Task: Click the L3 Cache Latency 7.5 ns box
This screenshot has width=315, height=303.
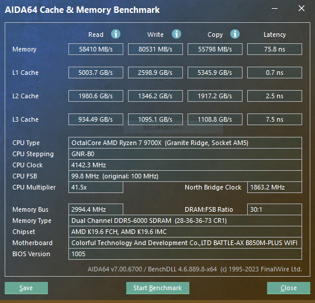Action: coord(275,119)
